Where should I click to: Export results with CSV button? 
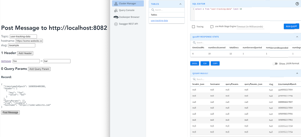click(x=205, y=63)
